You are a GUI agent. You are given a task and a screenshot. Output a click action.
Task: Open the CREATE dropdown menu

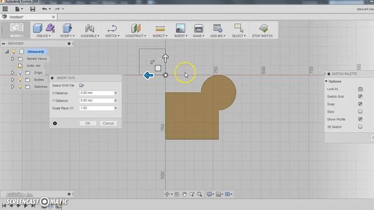(x=43, y=36)
